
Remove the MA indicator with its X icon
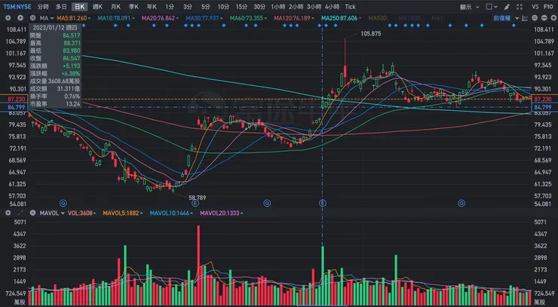point(32,18)
